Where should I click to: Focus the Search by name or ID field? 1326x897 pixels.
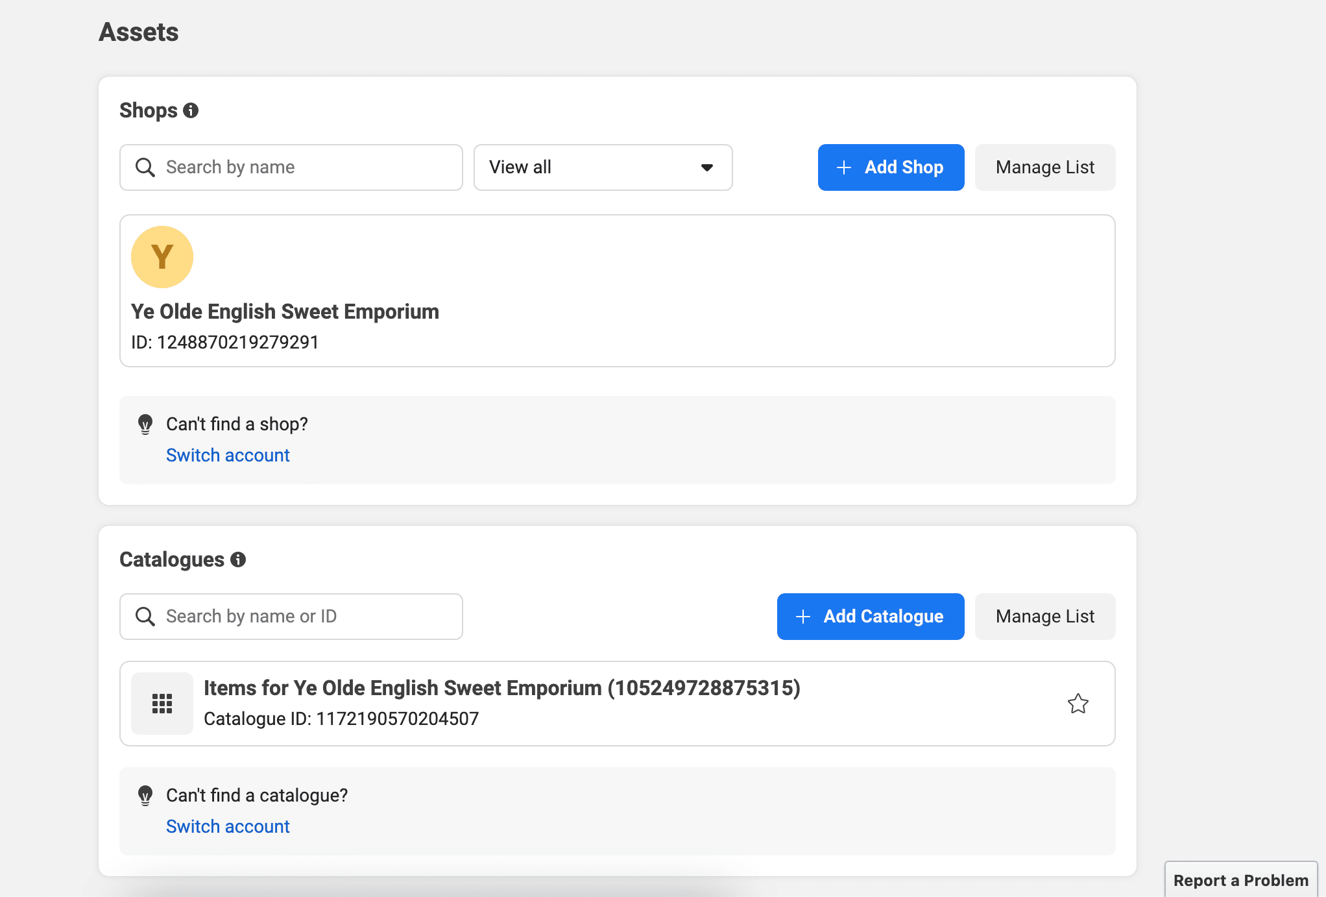click(291, 617)
